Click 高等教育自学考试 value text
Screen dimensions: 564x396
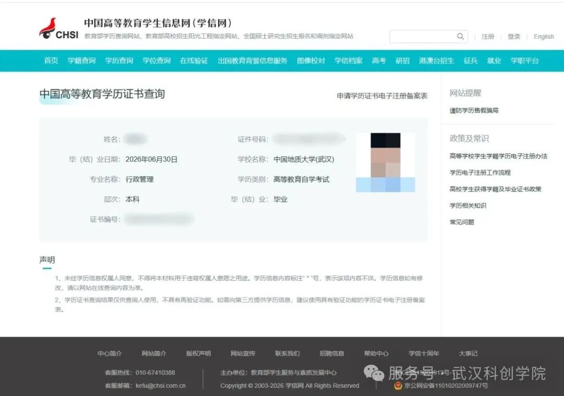(x=301, y=179)
